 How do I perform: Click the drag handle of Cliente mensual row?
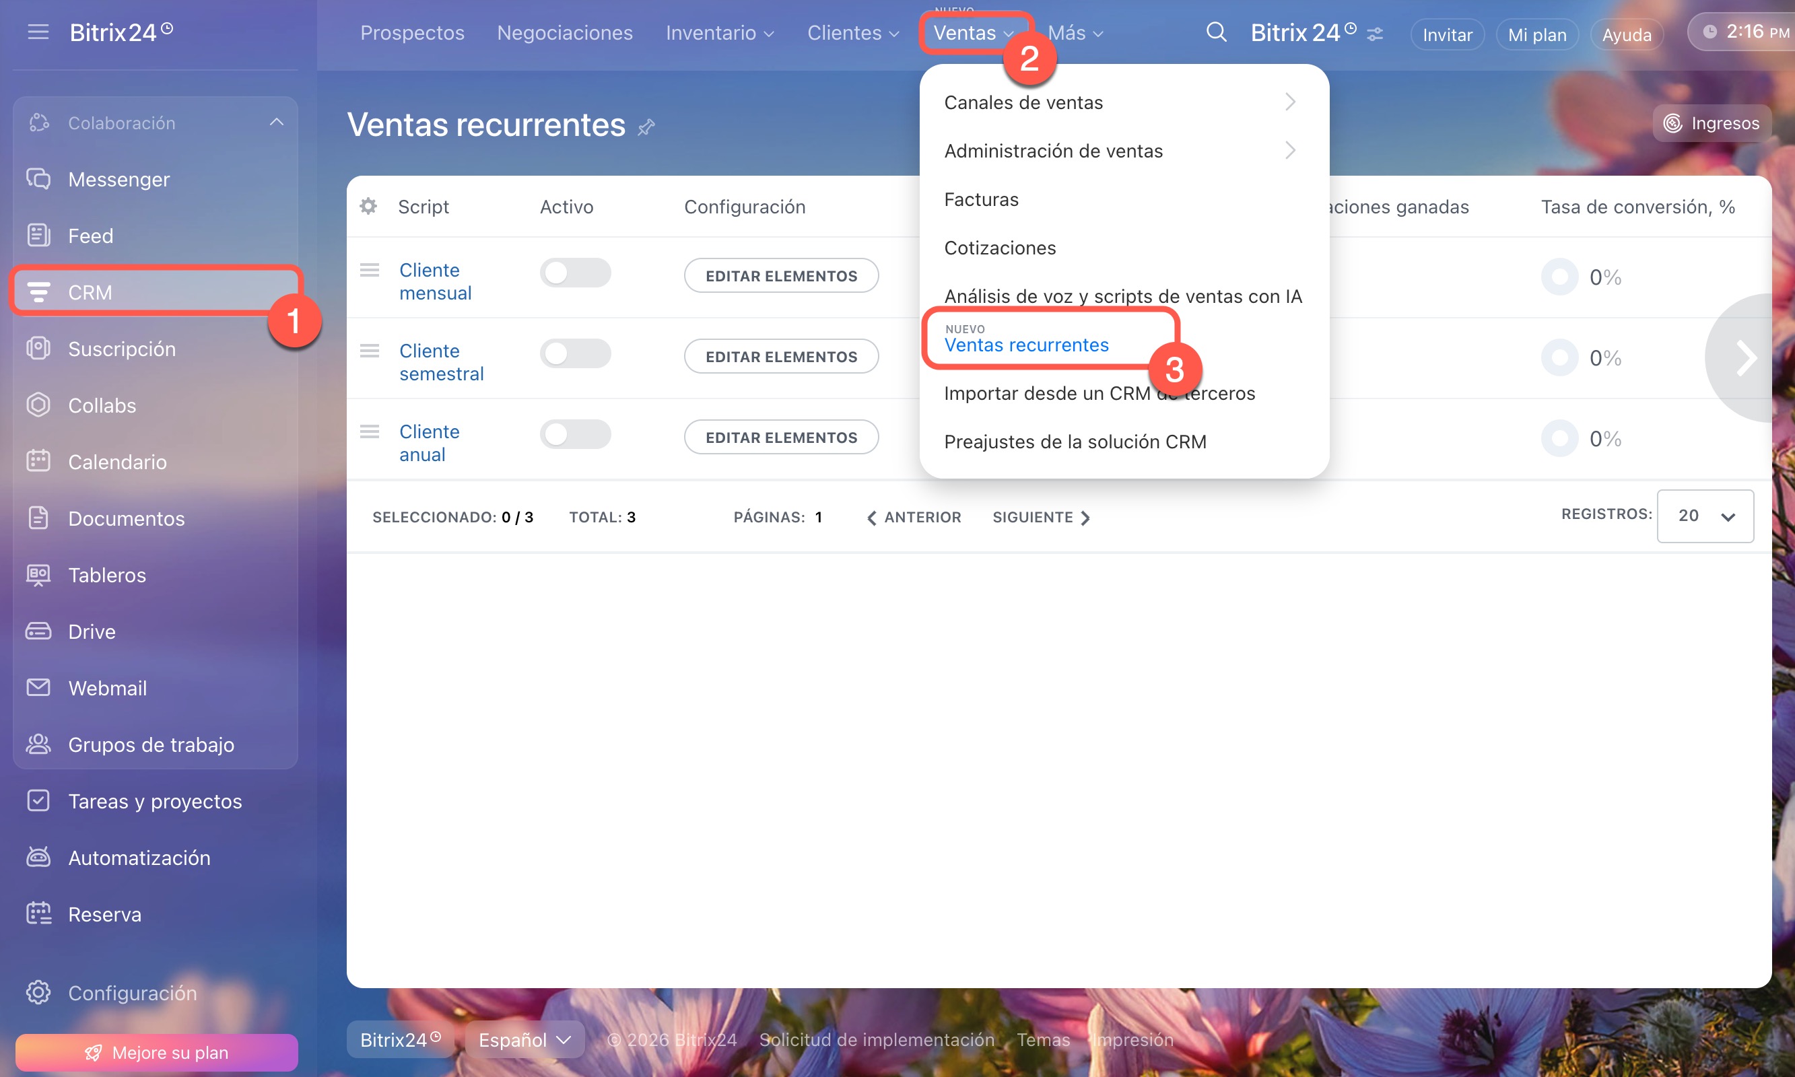click(370, 271)
